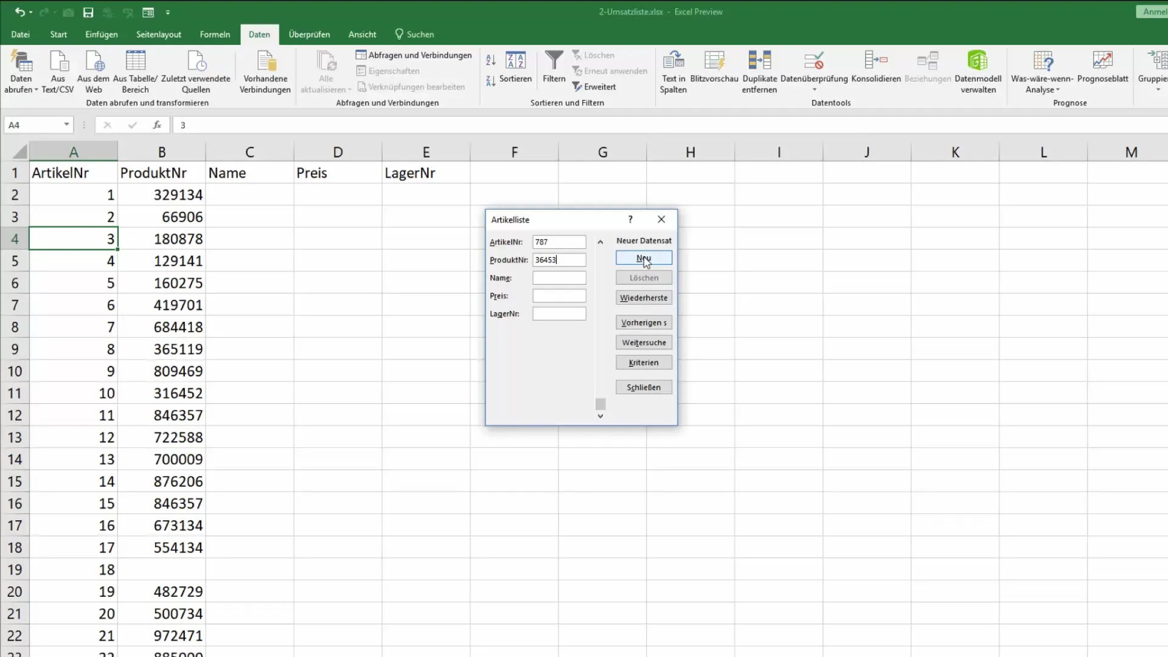Click the Wiederherstellen button in dialog
The image size is (1168, 657).
[x=644, y=297]
